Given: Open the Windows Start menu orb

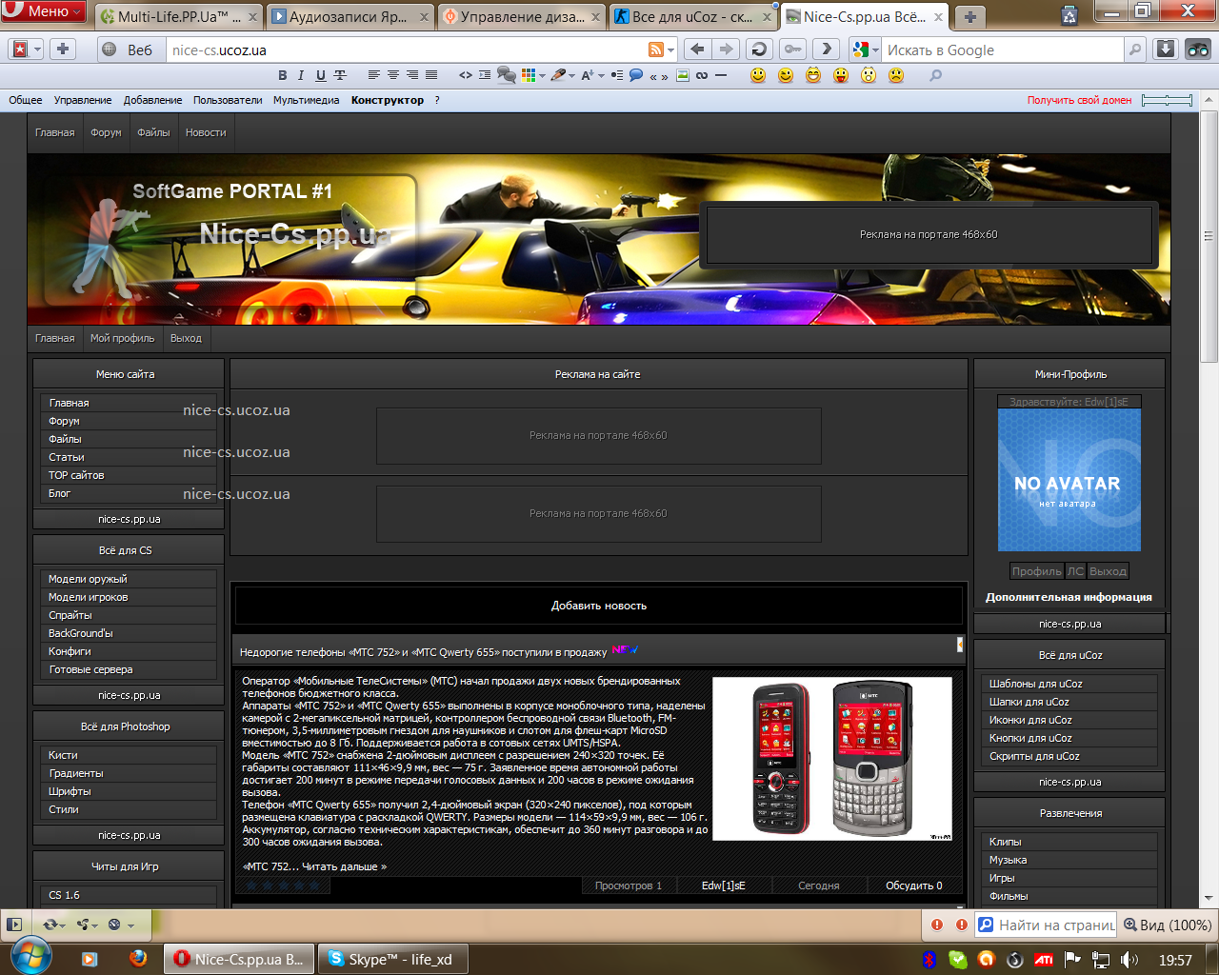Looking at the screenshot, I should tap(31, 957).
